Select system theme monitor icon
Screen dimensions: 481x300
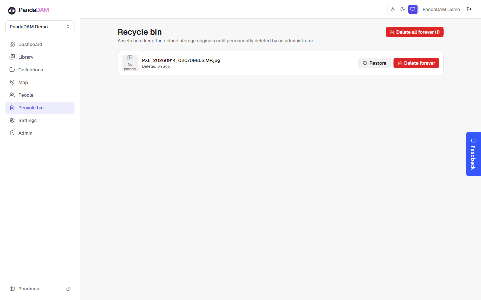tap(413, 9)
